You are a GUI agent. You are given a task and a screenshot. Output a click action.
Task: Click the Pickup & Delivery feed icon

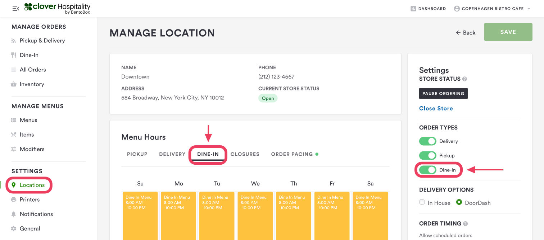(14, 41)
